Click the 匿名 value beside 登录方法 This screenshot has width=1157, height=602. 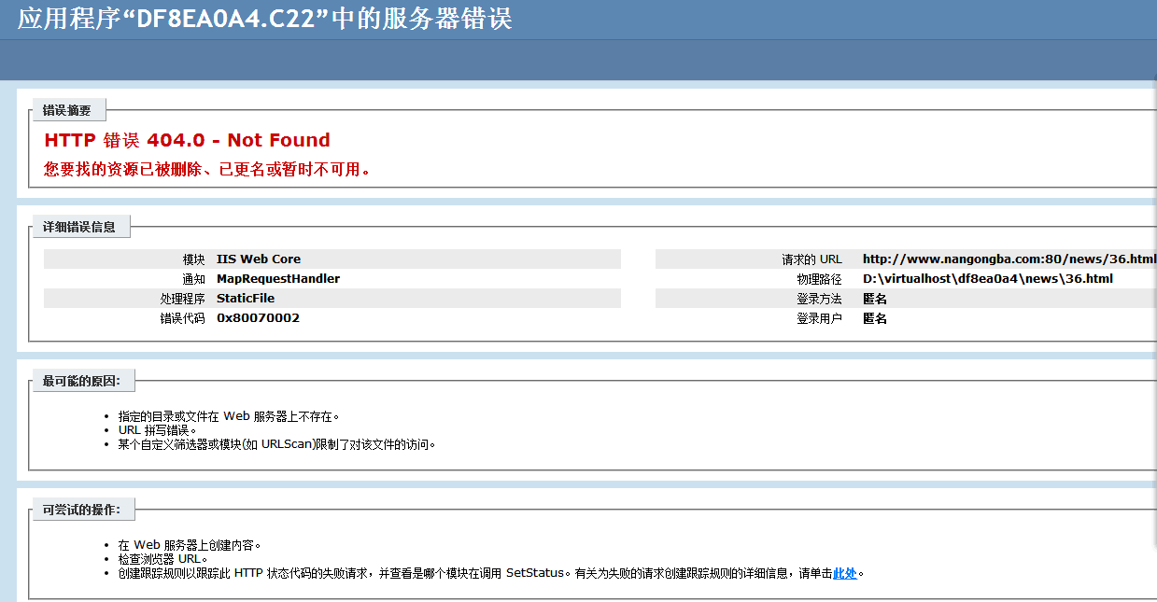pyautogui.click(x=875, y=298)
